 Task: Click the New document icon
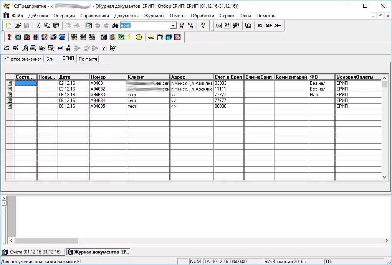(8, 25)
